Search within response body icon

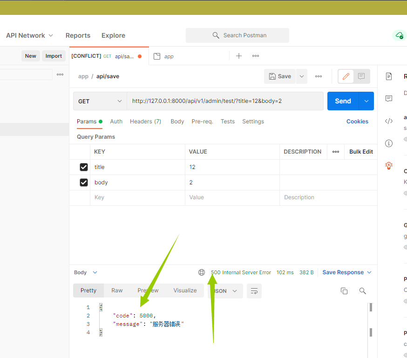[x=363, y=291]
